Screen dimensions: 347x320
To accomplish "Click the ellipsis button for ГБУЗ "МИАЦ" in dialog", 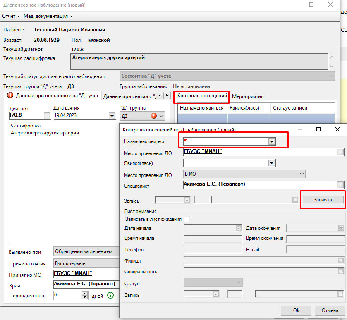I will click(x=340, y=152).
